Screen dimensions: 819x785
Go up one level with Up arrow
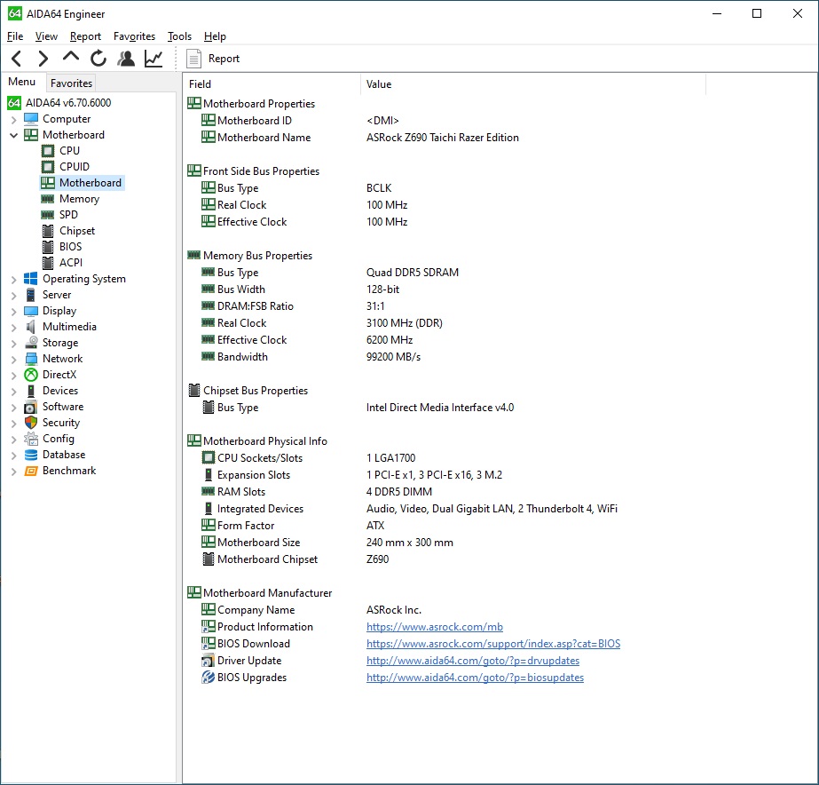tap(70, 57)
